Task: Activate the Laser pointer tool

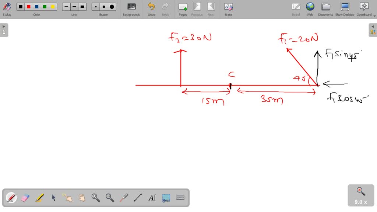Action: pos(124,198)
